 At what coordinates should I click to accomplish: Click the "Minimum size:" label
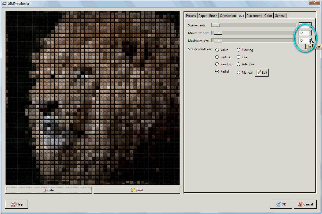click(199, 33)
